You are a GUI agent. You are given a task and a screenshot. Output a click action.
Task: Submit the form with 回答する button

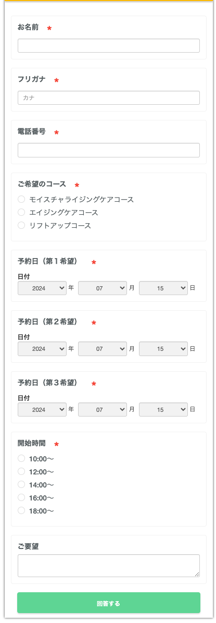tap(109, 603)
